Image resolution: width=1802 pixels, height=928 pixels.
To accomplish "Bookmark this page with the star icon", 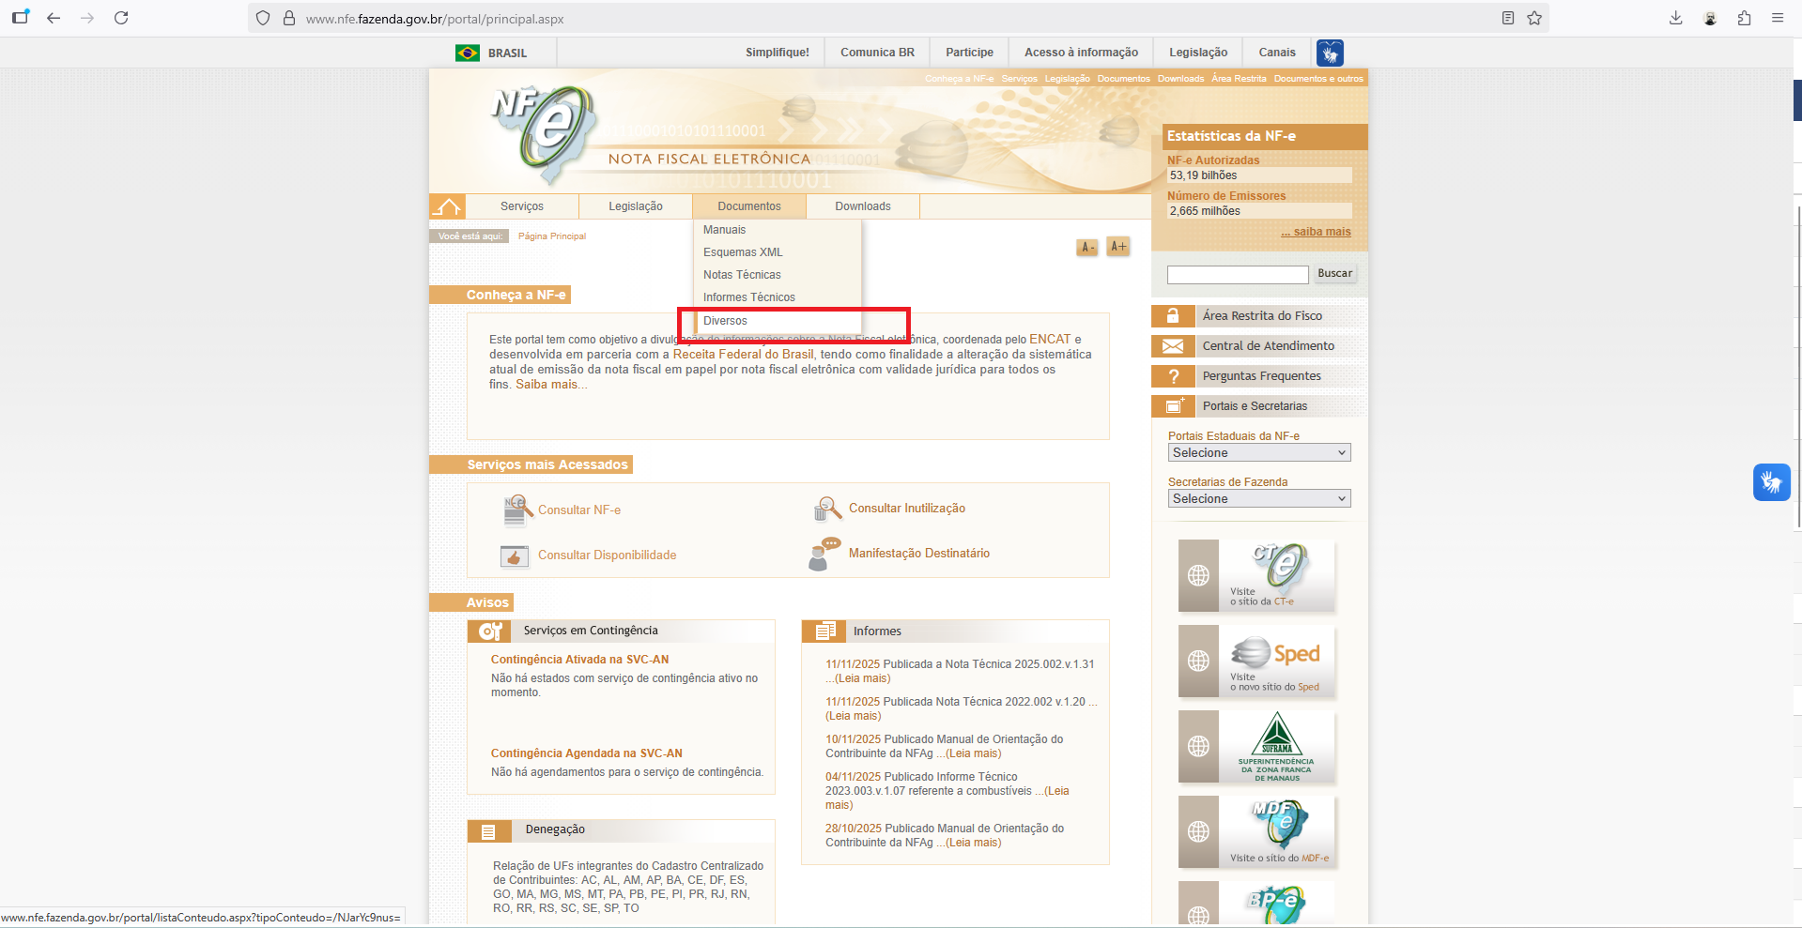I will tap(1534, 18).
